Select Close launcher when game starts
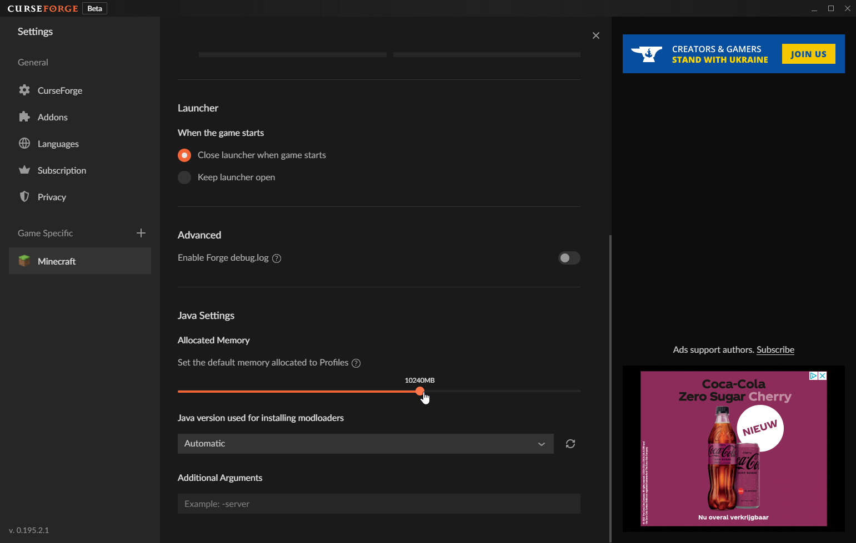This screenshot has width=856, height=543. [184, 155]
